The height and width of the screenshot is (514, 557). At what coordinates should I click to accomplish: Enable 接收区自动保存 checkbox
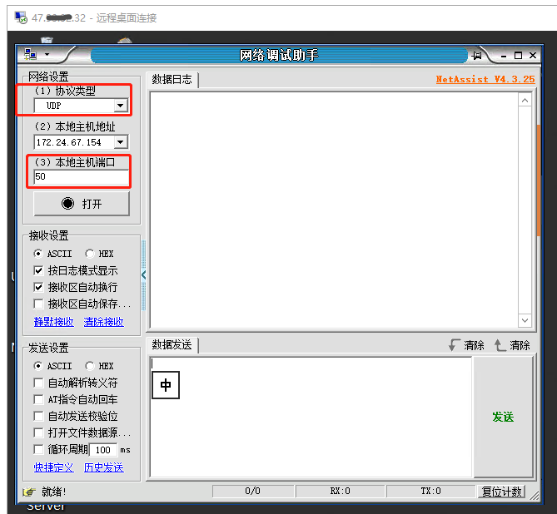coord(38,304)
